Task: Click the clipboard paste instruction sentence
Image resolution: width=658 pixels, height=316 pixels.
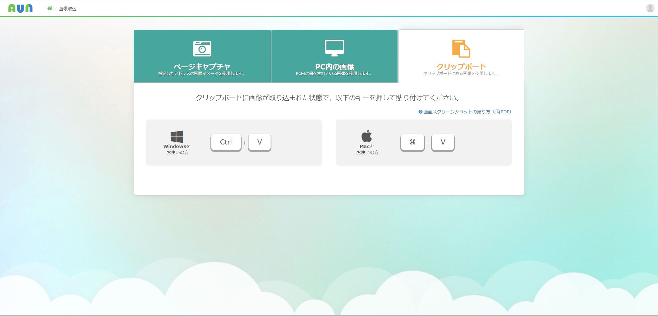Action: point(328,98)
